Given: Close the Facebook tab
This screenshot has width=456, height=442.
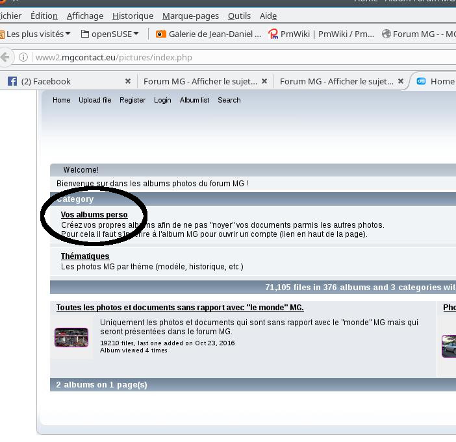Looking at the screenshot, I should [128, 81].
